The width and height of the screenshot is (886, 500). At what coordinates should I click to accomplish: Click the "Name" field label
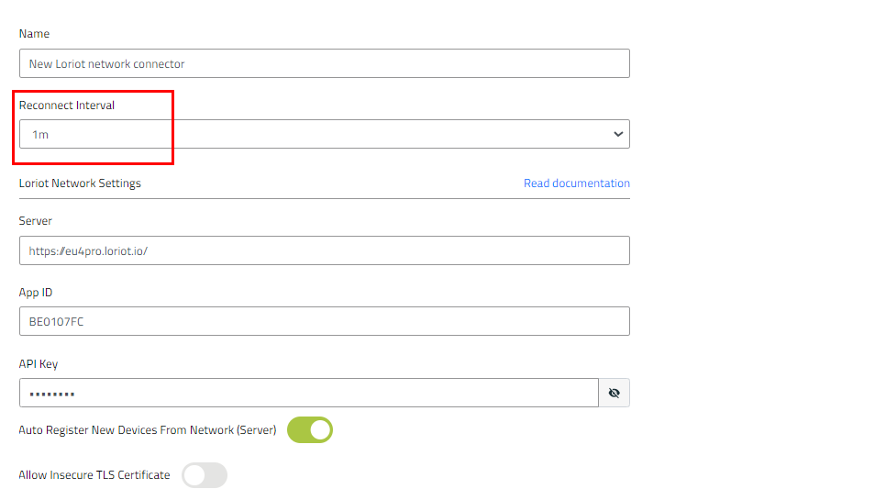click(34, 34)
